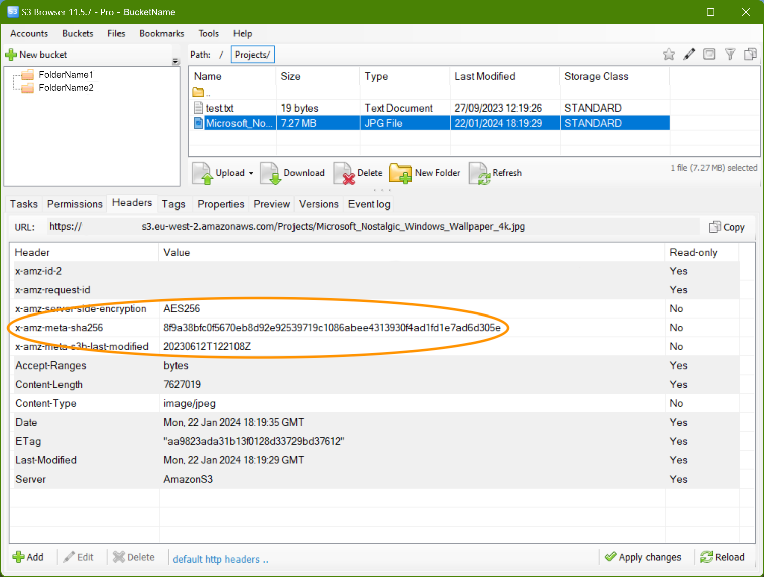Click the Download icon
This screenshot has width=764, height=577.
(x=271, y=173)
